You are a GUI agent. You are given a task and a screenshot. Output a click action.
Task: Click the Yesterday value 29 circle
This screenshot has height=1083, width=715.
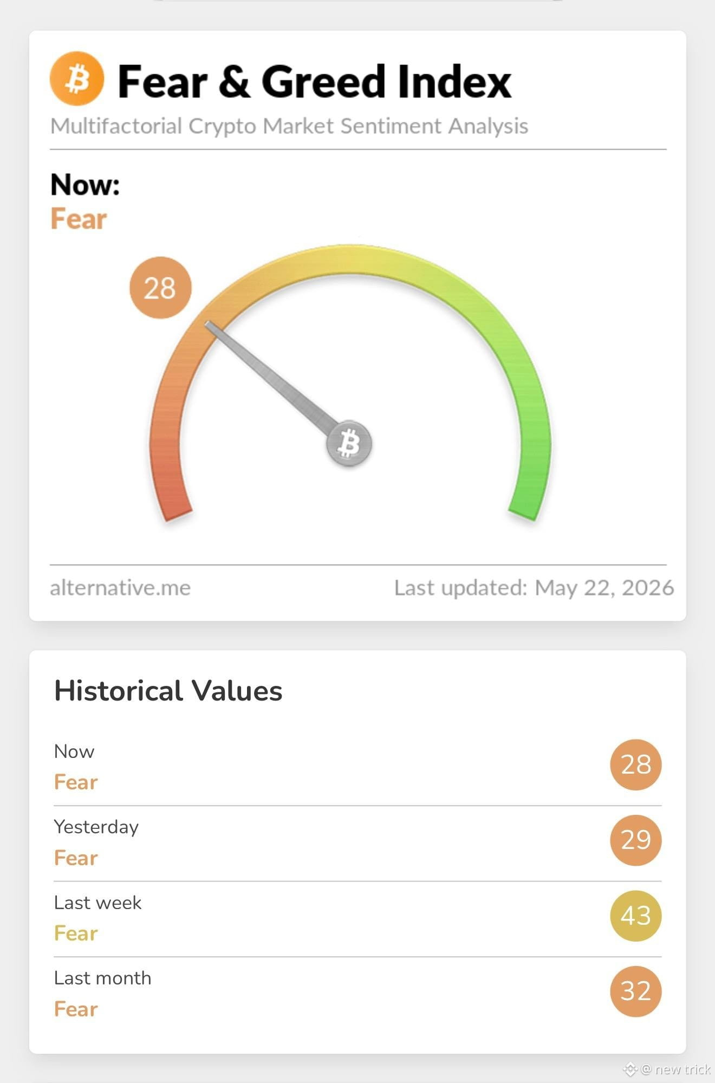(x=636, y=840)
